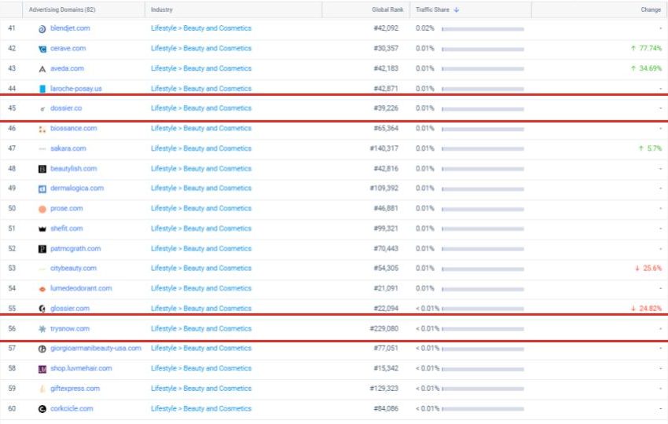Sort by Traffic Share arrow icon
The image size is (668, 424).
pos(457,9)
